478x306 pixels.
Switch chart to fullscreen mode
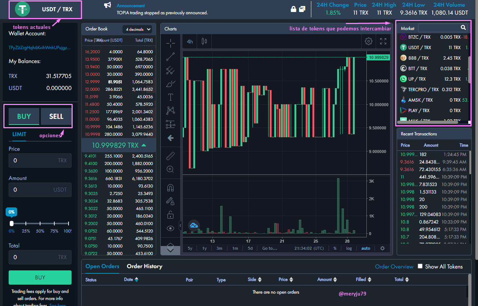click(x=383, y=41)
